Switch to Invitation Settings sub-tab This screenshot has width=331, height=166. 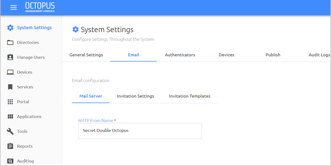click(136, 96)
